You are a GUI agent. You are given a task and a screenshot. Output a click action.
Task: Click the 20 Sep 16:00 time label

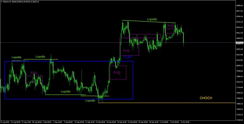coord(122,122)
